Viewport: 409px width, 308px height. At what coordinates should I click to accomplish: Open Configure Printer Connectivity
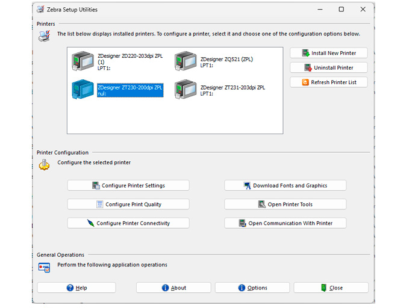tap(128, 223)
